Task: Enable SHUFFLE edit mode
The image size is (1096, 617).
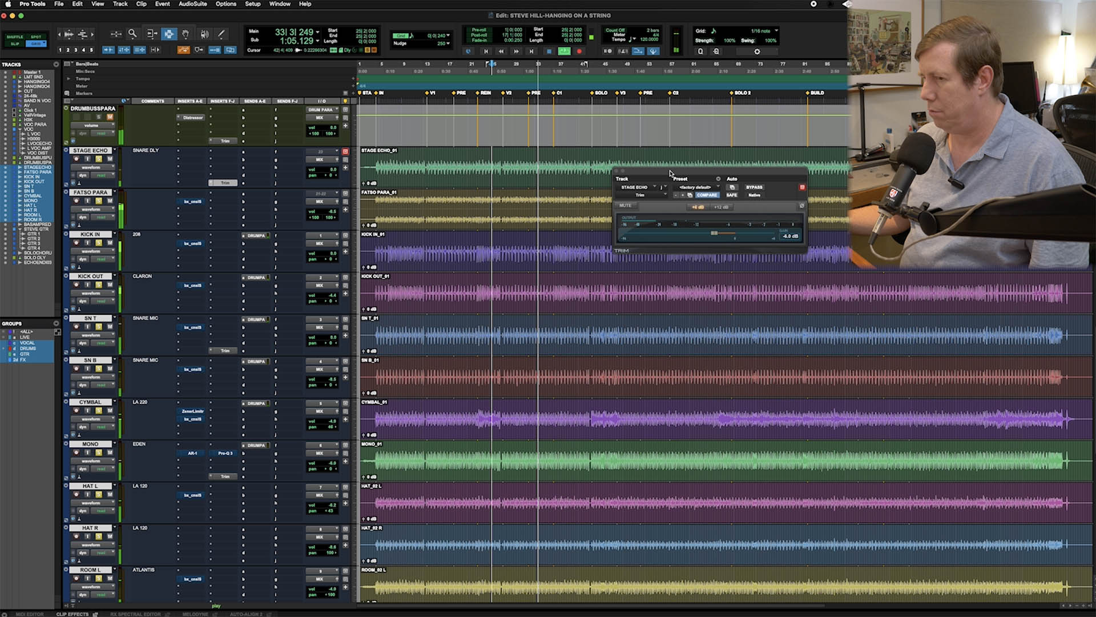Action: [x=15, y=37]
